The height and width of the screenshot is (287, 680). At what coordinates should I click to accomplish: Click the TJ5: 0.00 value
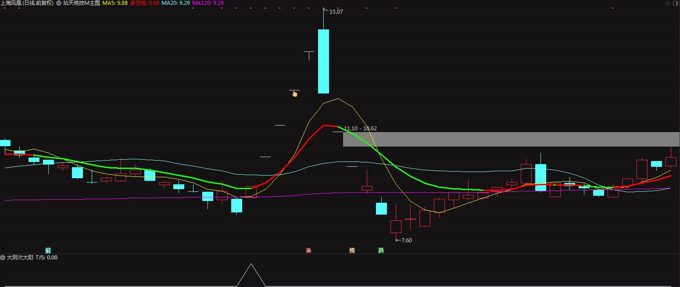(47, 258)
